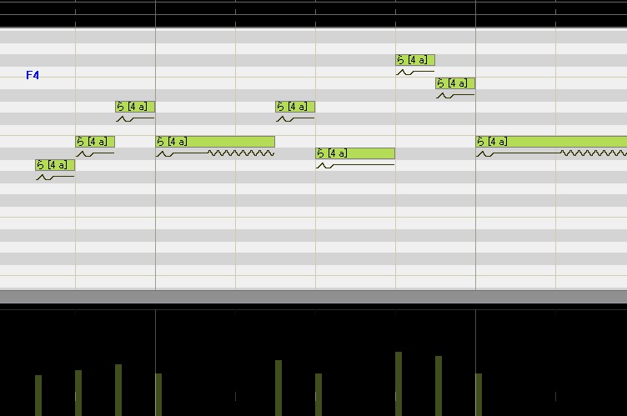Click velocity bar of the long B3 note between D4 notes
Image resolution: width=627 pixels, height=416 pixels.
(158, 395)
